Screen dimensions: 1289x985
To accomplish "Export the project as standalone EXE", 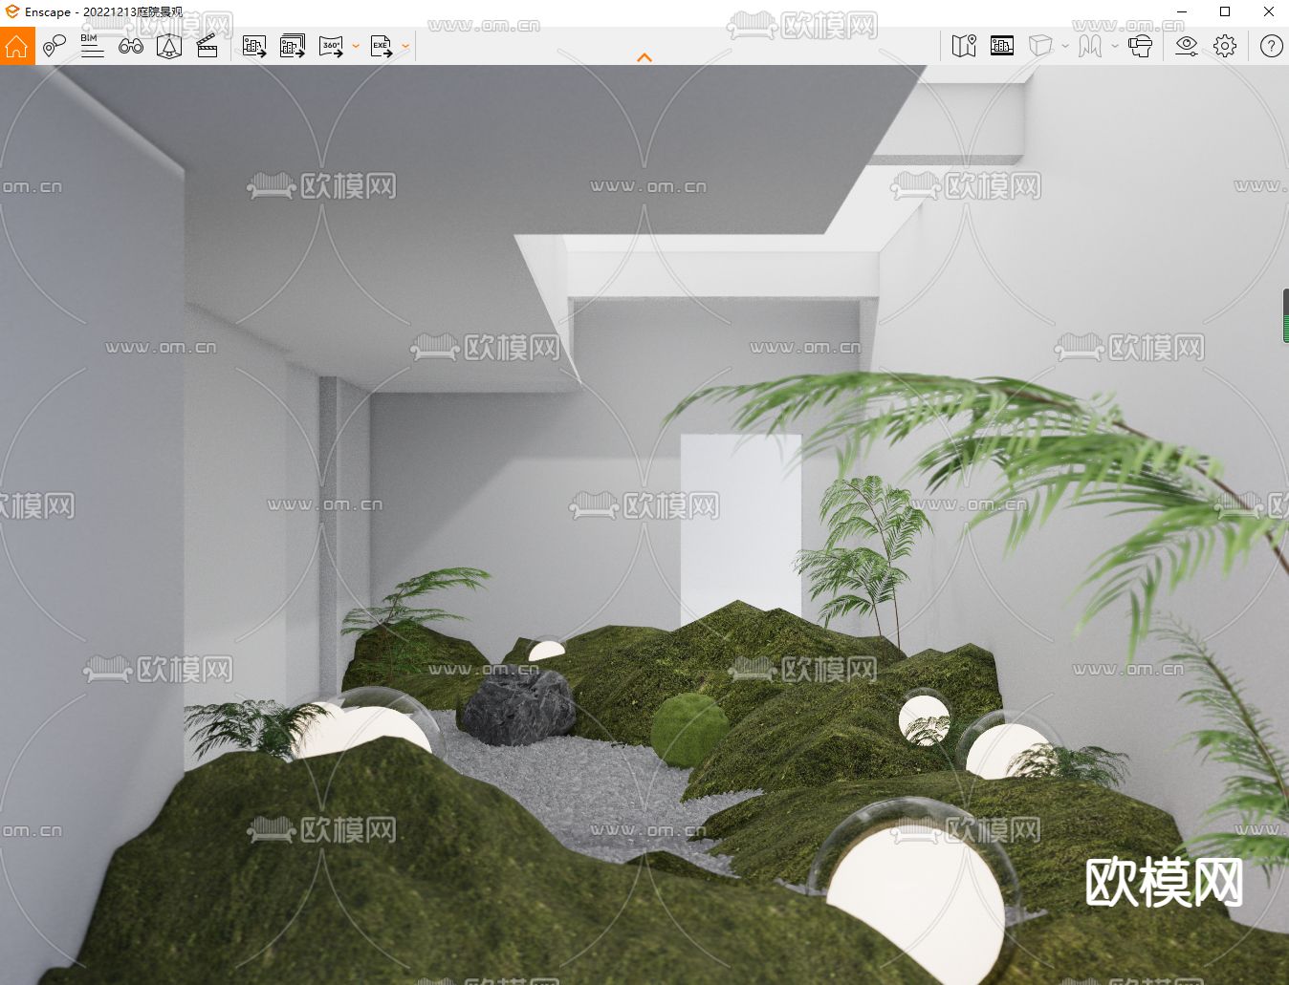I will pyautogui.click(x=382, y=45).
